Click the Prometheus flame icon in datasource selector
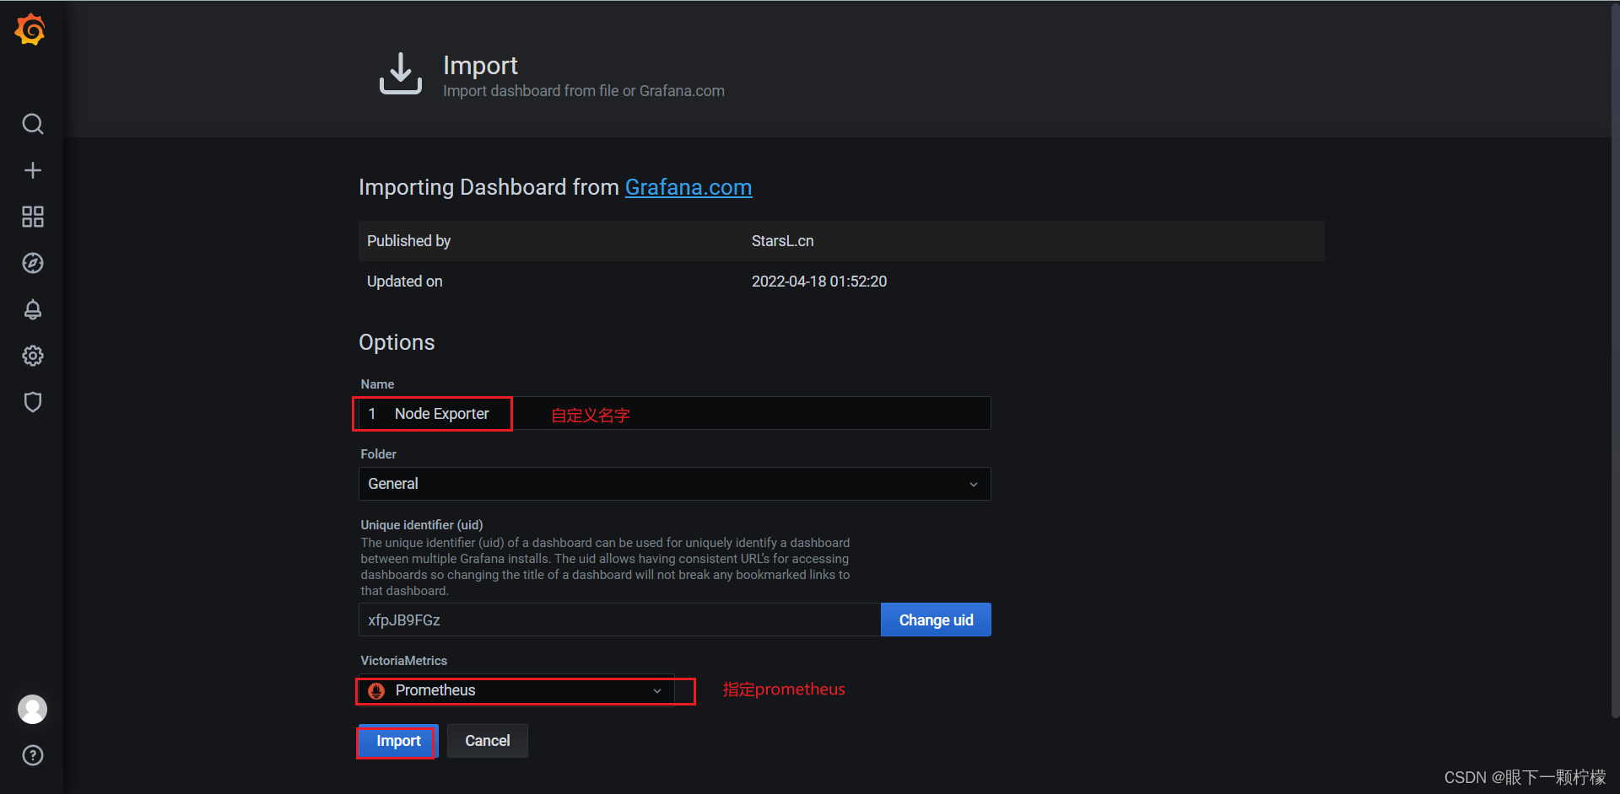The width and height of the screenshot is (1620, 794). click(376, 690)
